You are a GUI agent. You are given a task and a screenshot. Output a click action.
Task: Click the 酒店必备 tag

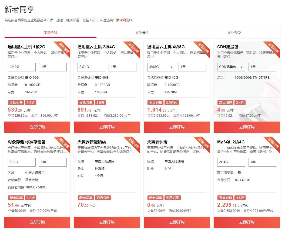click(x=103, y=198)
